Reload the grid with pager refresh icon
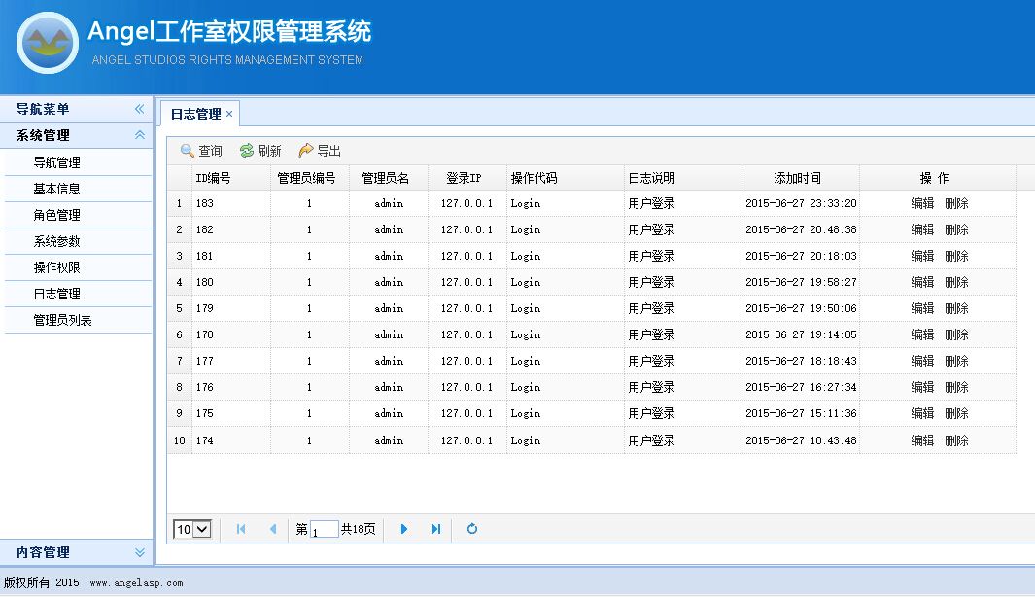This screenshot has width=1035, height=597. [472, 529]
